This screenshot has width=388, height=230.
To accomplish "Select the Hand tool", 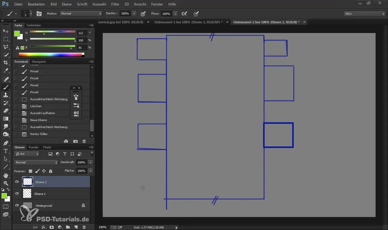I will [x=5, y=175].
